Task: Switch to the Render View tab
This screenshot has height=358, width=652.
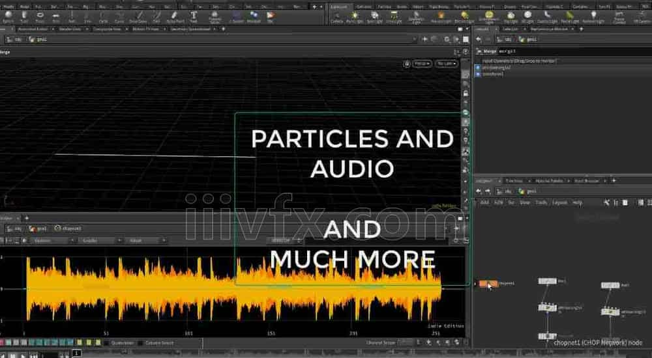Action: (x=70, y=29)
